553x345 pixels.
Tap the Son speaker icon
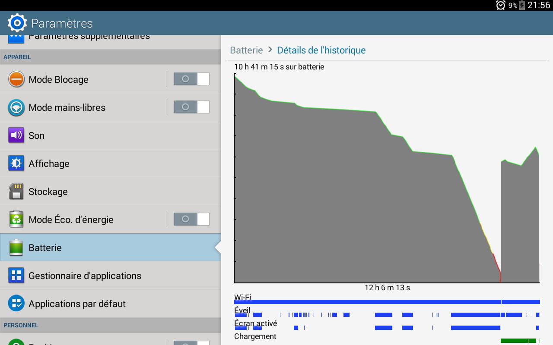coord(16,135)
